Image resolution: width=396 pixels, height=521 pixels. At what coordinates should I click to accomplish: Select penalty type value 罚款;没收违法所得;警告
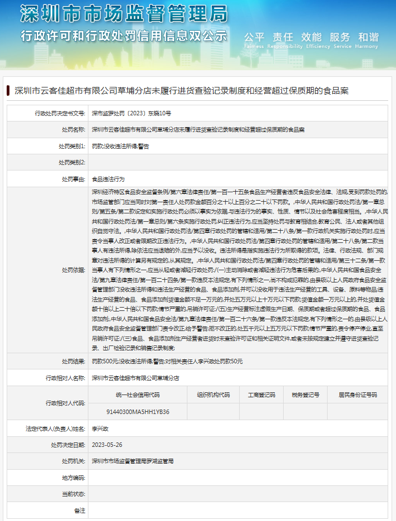pos(120,146)
